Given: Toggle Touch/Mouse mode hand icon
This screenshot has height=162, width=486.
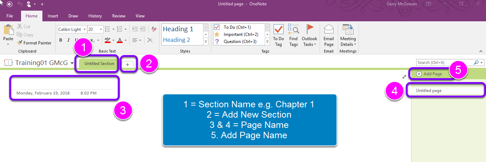Looking at the screenshot, I should click(29, 4).
